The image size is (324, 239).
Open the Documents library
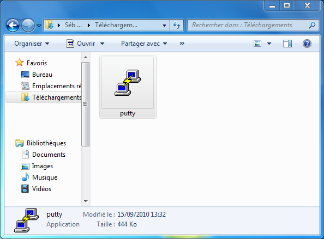click(49, 155)
